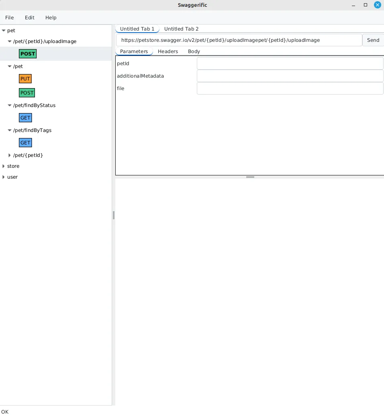Expand the user tree node
384x416 pixels.
(x=3, y=177)
